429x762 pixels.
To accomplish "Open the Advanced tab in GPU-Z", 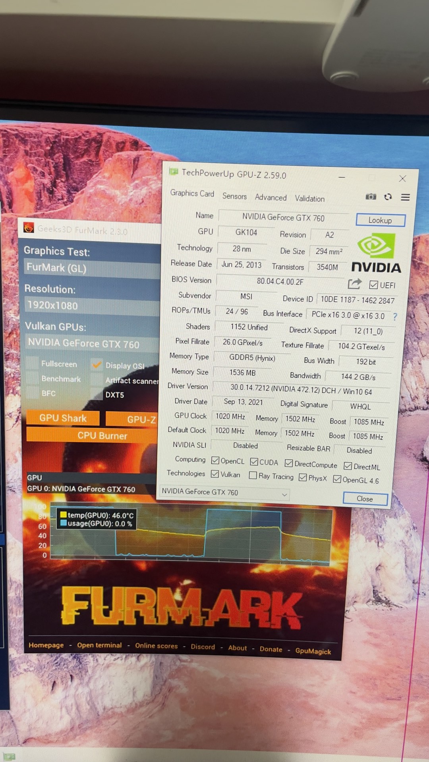I will [271, 197].
